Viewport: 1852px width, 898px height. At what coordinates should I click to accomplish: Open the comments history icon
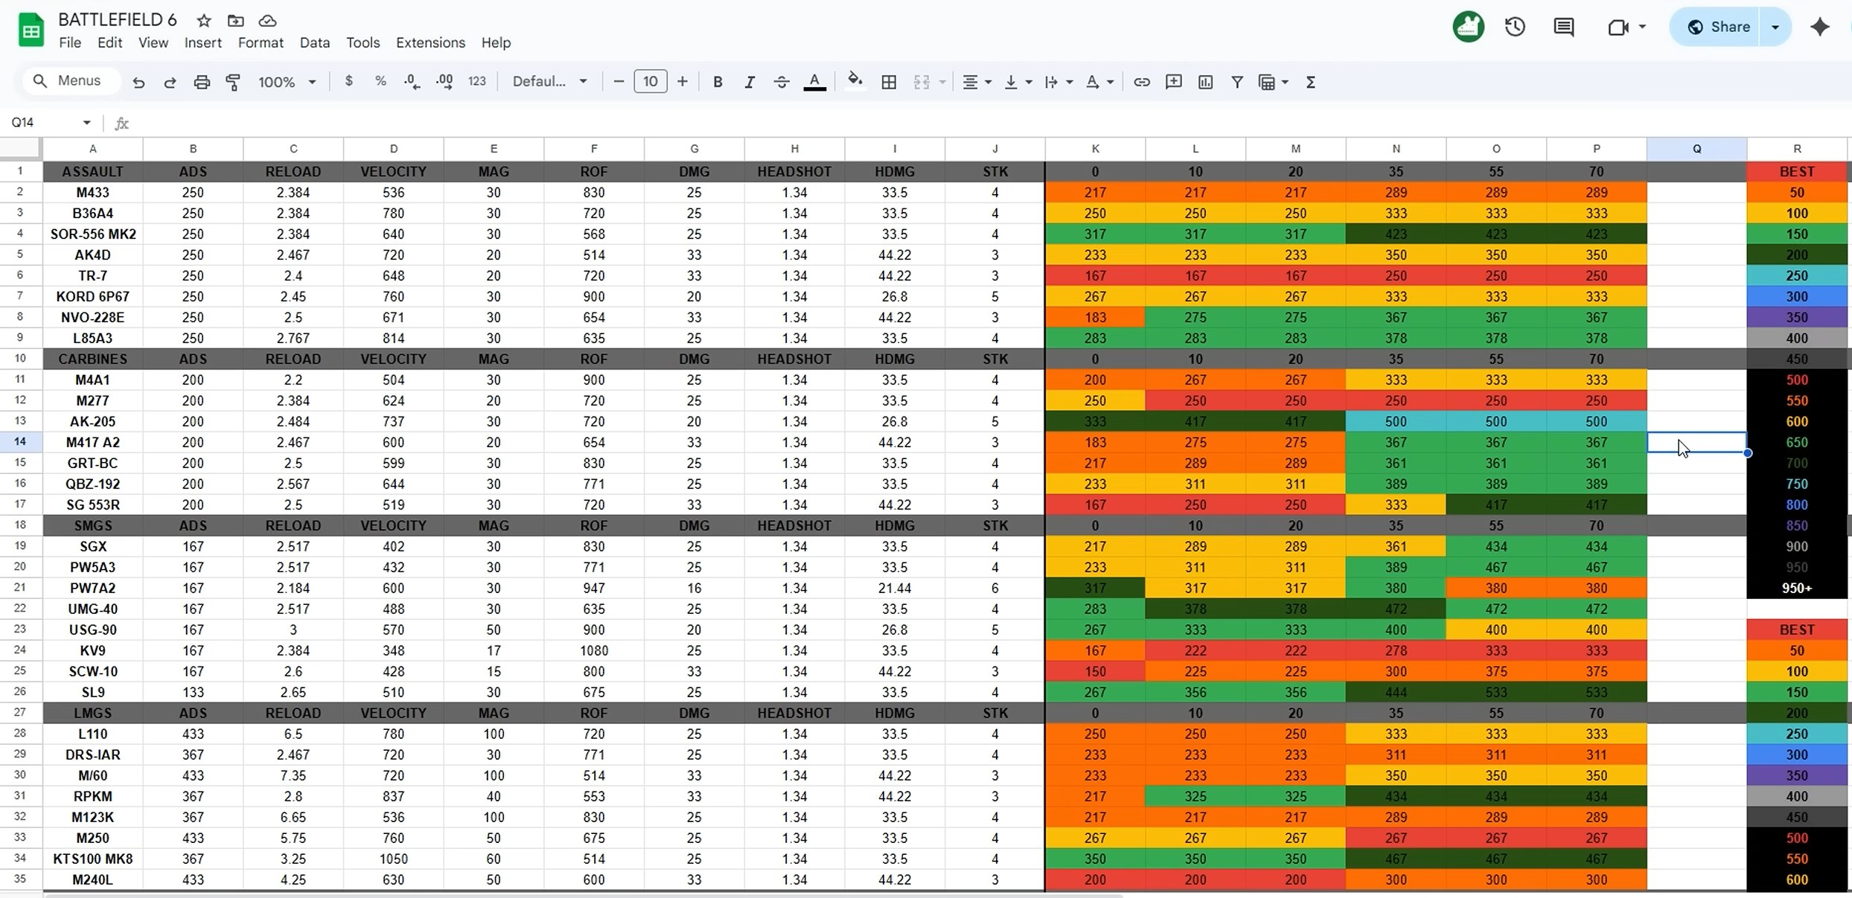1563,28
